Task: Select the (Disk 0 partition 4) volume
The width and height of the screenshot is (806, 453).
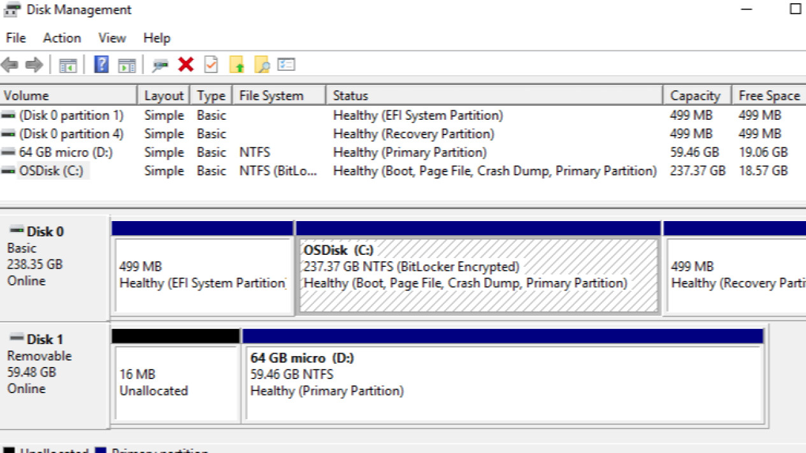Action: coord(71,134)
